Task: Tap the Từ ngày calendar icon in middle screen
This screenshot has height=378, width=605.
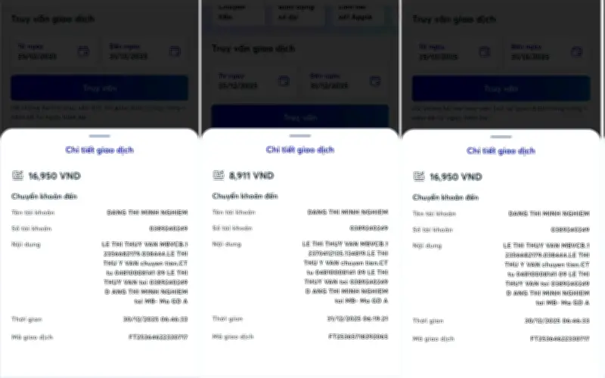Action: (284, 81)
